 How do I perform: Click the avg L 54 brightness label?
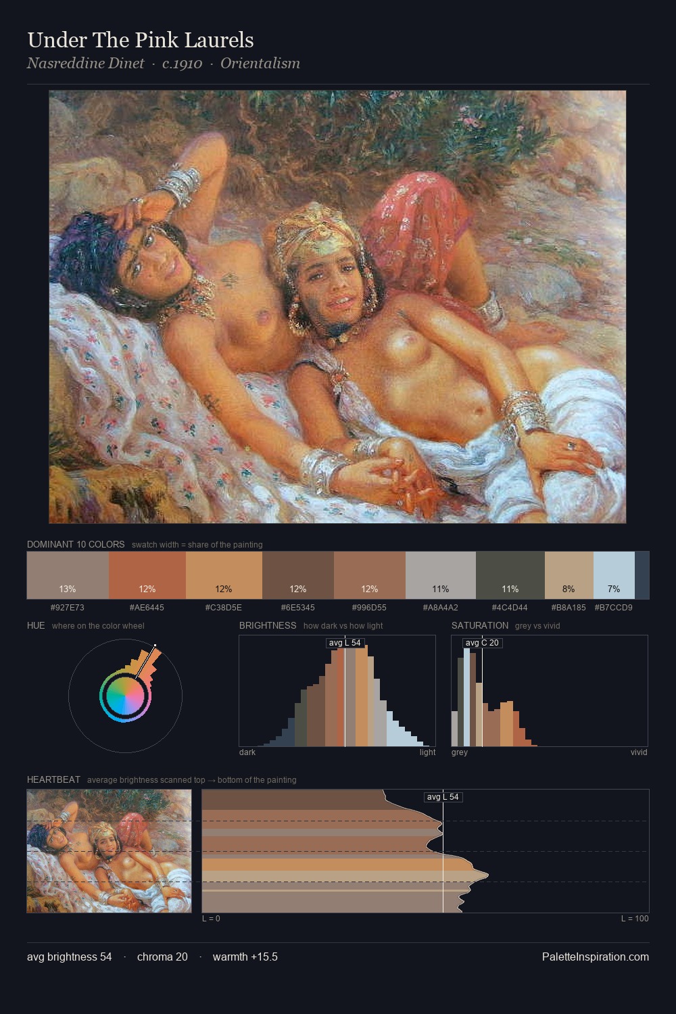click(345, 643)
